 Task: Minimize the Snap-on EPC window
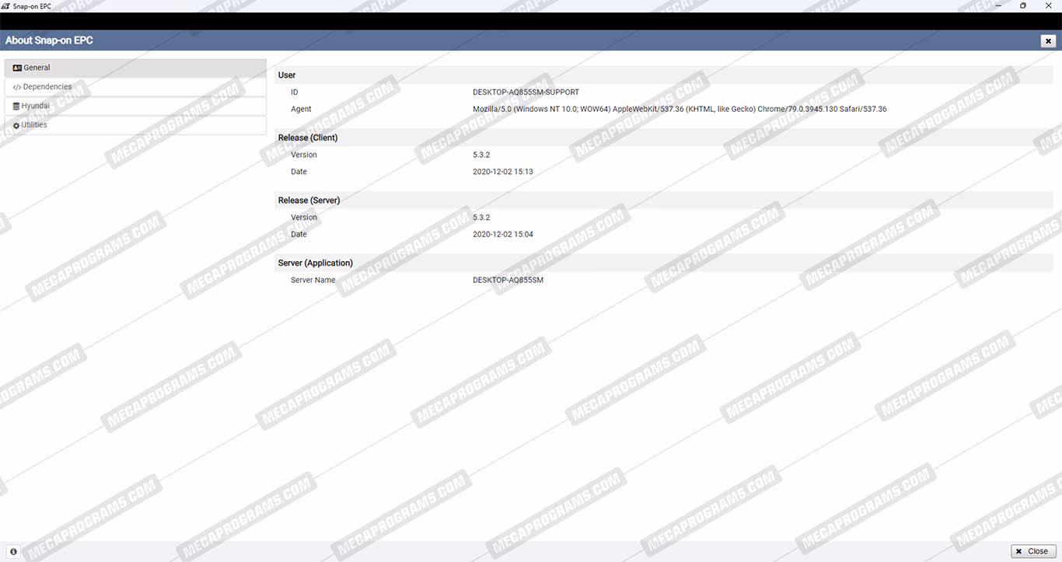point(999,5)
